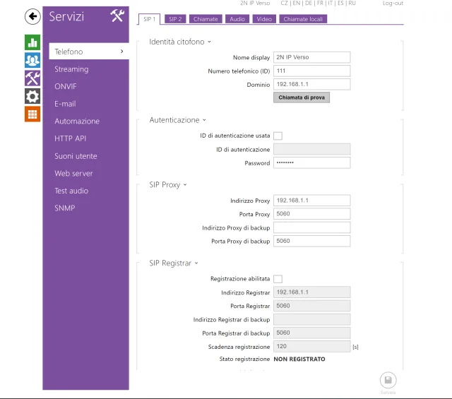Click the Salva save disk icon
Viewport: 452px width, 399px height.
[388, 380]
